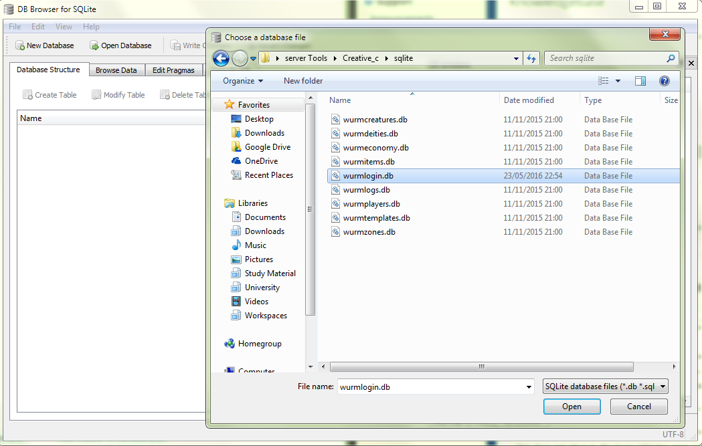The image size is (702, 446).
Task: Open the Music library
Action: click(x=256, y=245)
